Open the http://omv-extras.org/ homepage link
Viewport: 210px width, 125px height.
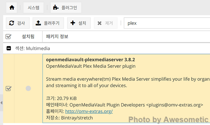89,111
